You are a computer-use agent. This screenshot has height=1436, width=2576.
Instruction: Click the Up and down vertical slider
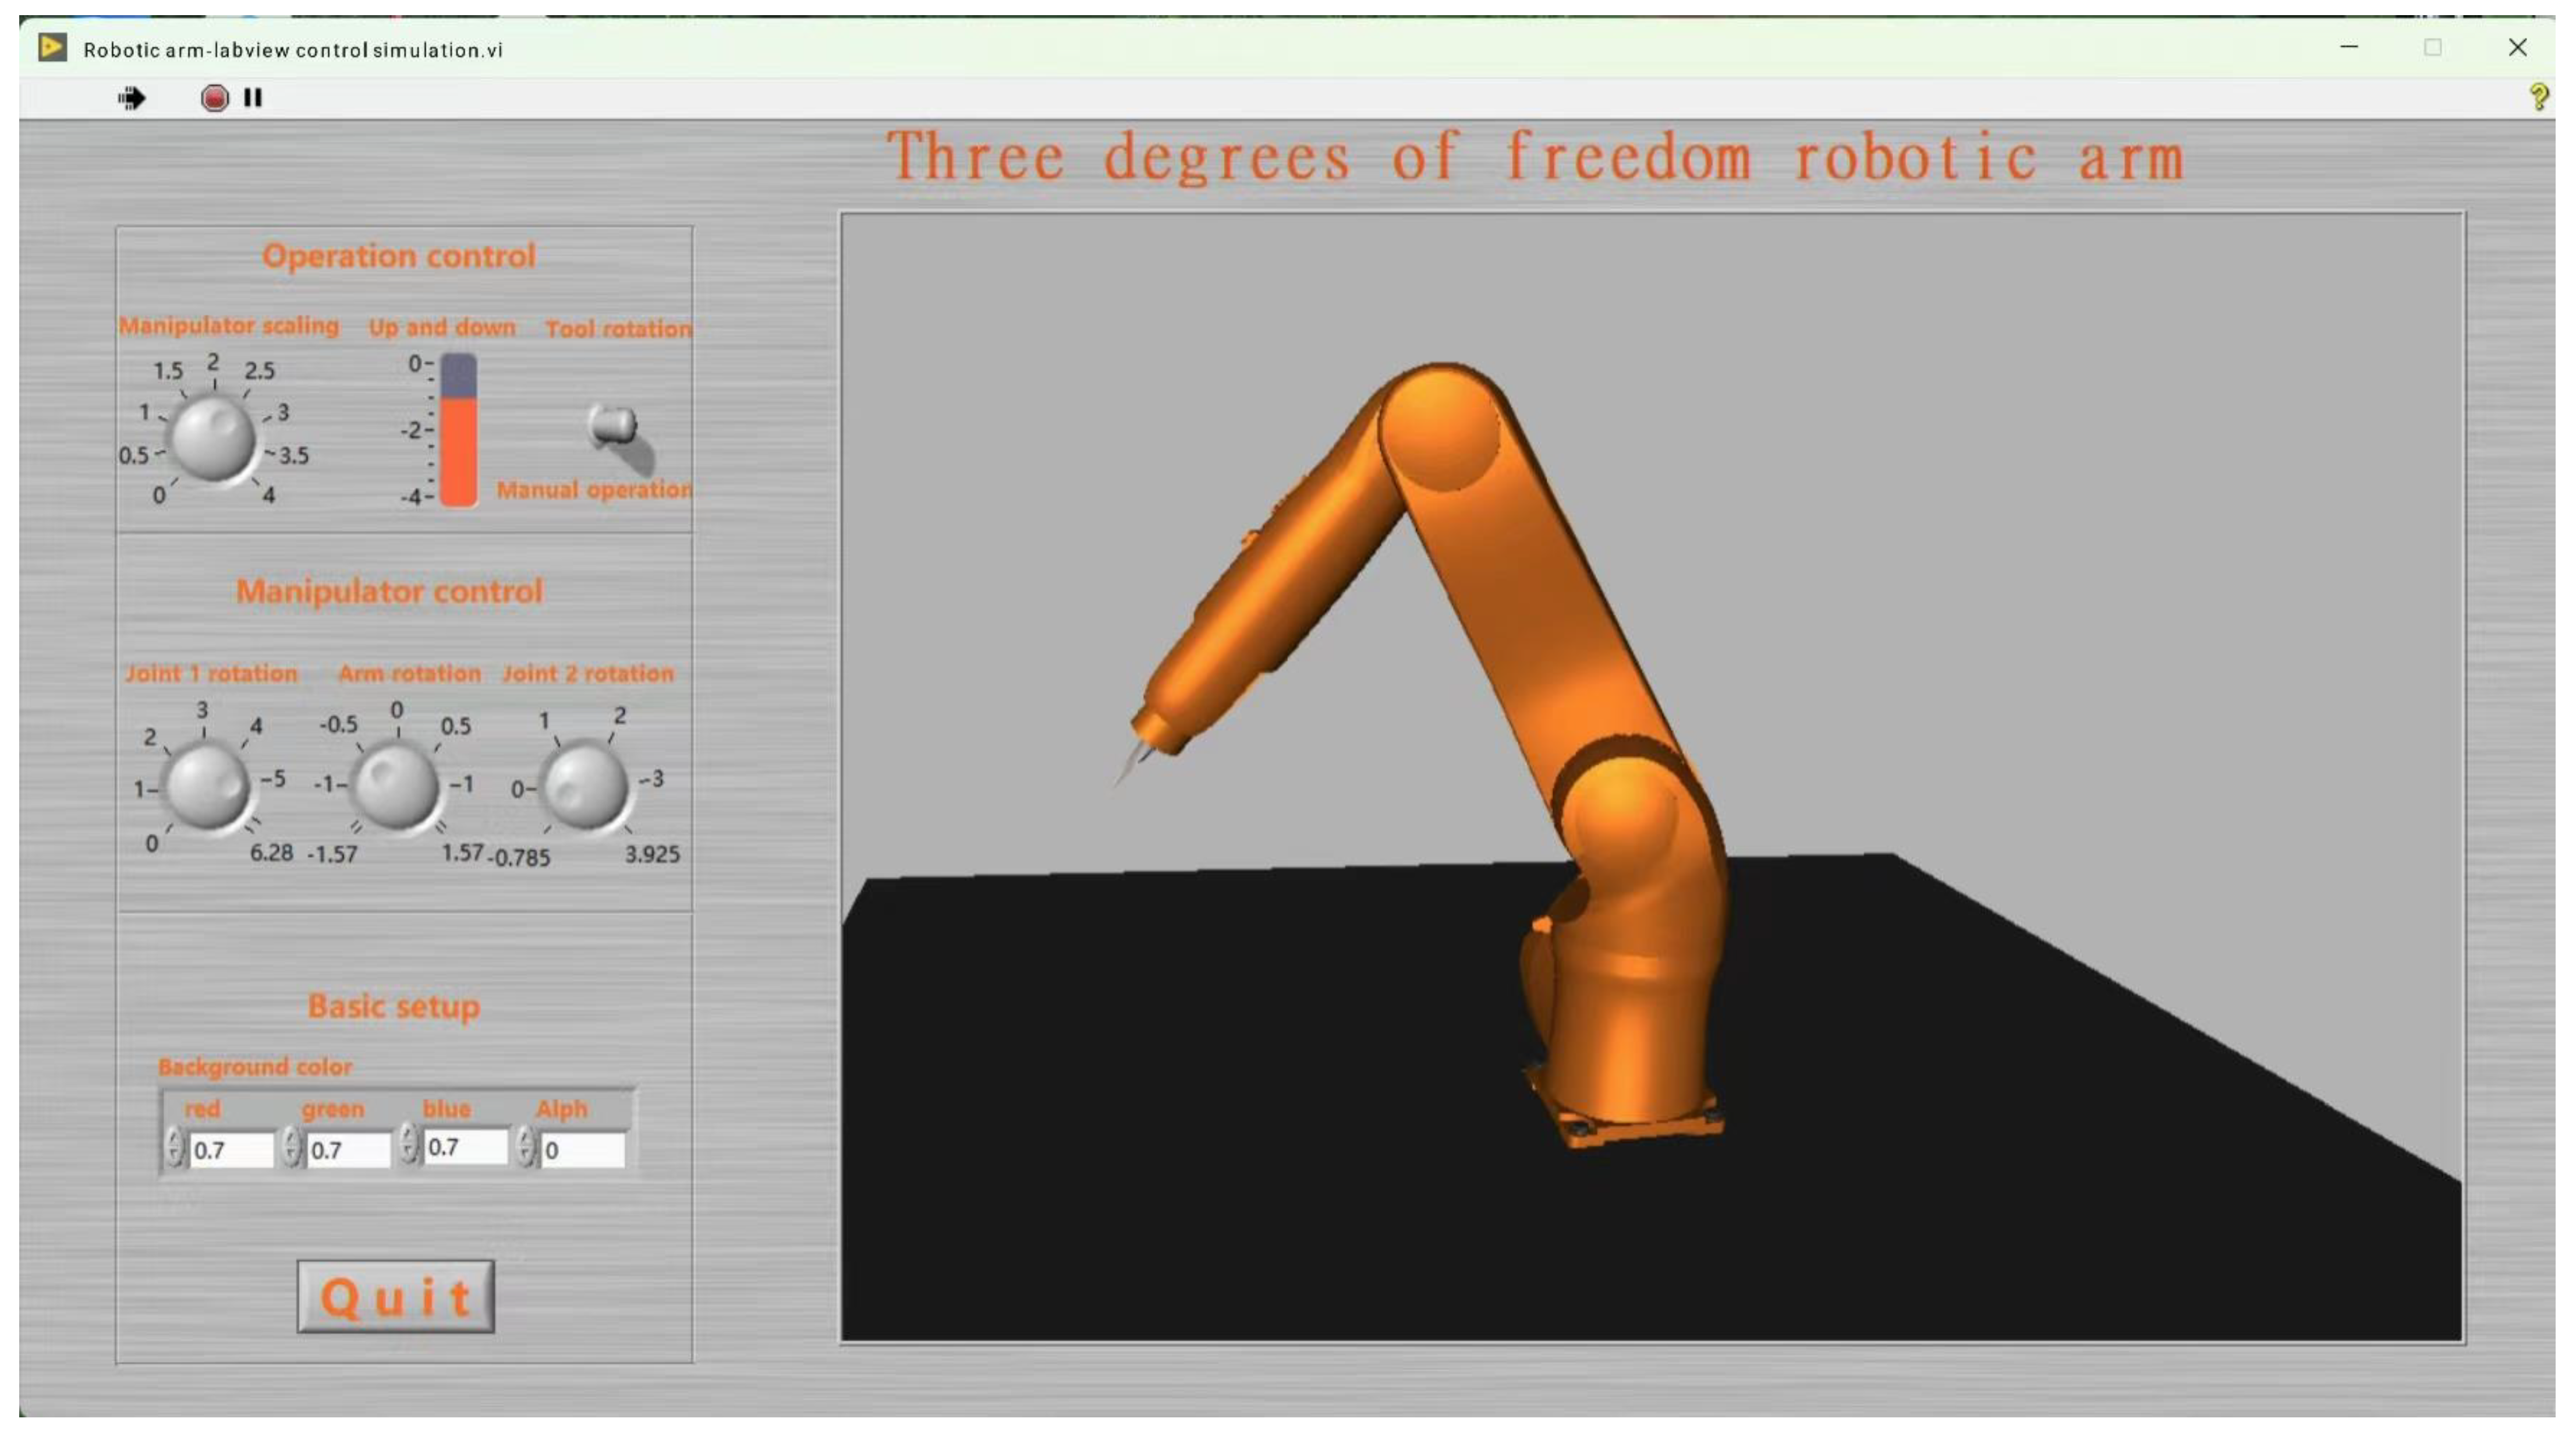[458, 430]
